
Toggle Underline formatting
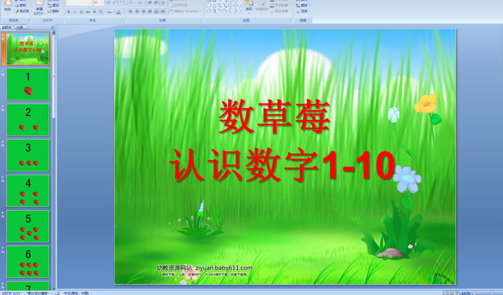tap(81, 12)
